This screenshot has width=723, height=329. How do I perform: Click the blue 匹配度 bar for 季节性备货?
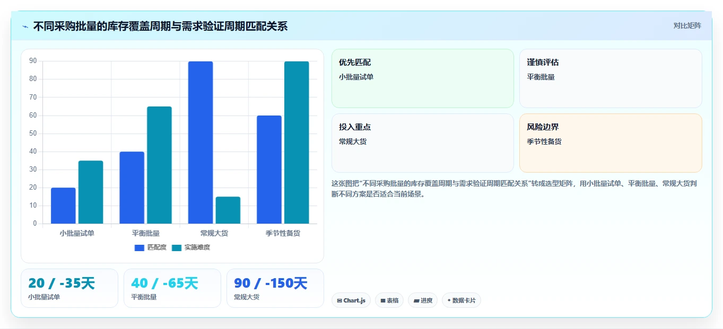pyautogui.click(x=269, y=170)
